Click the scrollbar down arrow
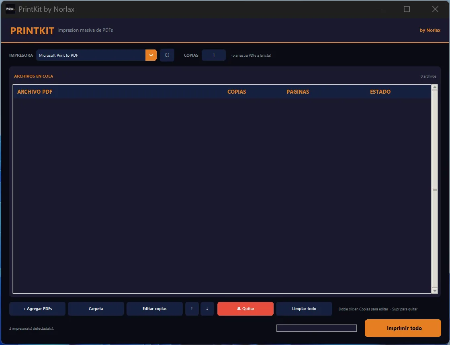 [x=435, y=291]
